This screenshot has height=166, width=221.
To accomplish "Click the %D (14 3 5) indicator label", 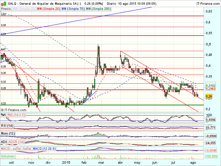I will coord(16,115).
